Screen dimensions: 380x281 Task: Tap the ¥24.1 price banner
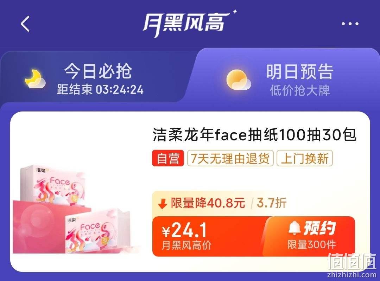(x=208, y=236)
